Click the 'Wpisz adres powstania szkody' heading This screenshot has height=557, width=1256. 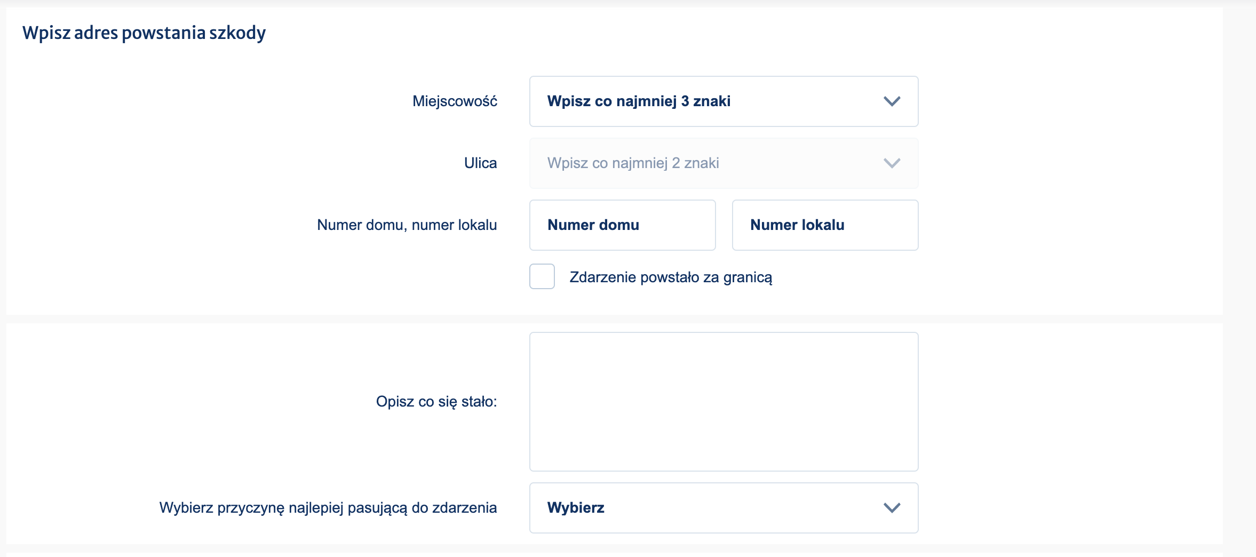point(144,33)
